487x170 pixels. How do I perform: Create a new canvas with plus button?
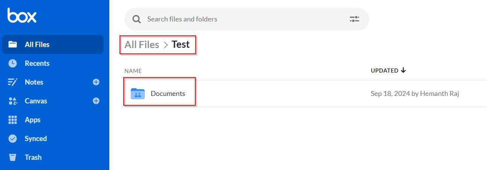pos(96,101)
